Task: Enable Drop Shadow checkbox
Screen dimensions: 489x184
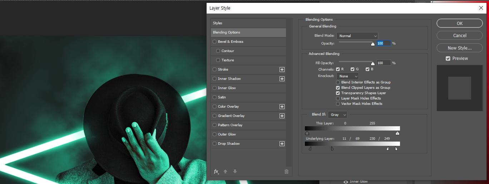Action: point(214,144)
